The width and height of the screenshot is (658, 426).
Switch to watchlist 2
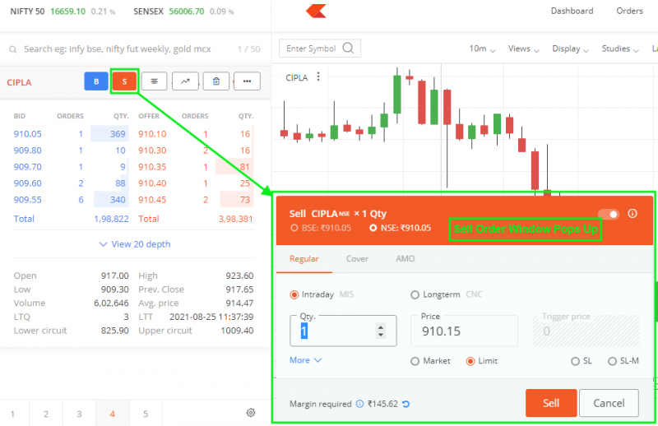pyautogui.click(x=46, y=414)
